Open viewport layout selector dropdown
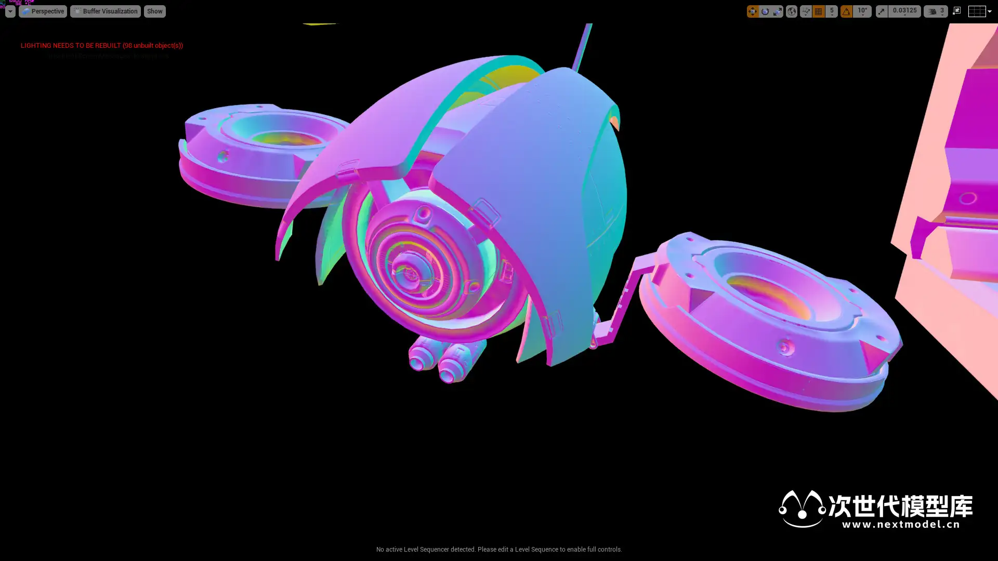The width and height of the screenshot is (998, 561). click(980, 11)
